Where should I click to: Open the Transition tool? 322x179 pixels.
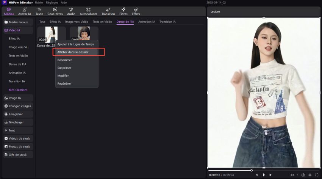pos(108,12)
